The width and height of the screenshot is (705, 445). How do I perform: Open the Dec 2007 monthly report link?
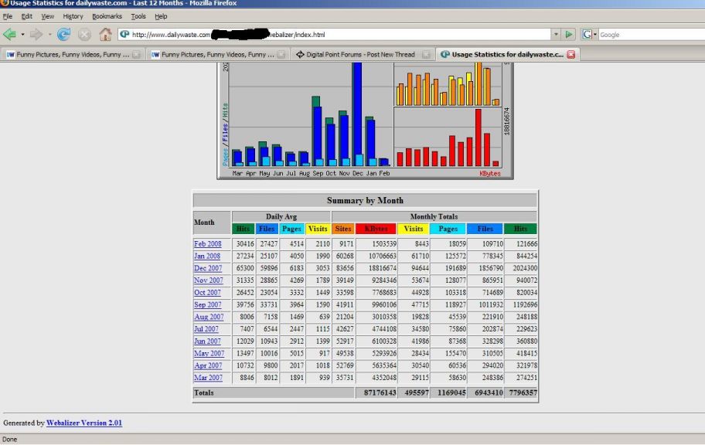click(208, 268)
